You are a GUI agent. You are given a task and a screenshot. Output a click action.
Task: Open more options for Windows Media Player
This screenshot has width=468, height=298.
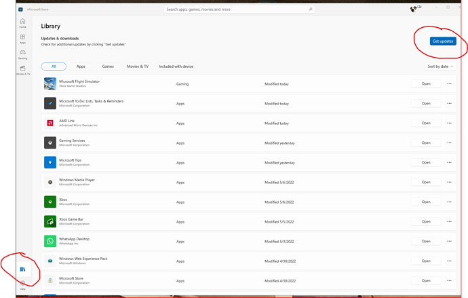point(449,183)
